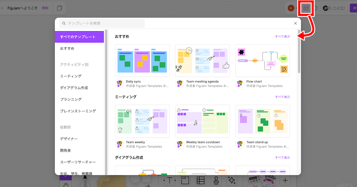Select すべてのテンプレート category
This screenshot has width=357, height=187.
78,37
